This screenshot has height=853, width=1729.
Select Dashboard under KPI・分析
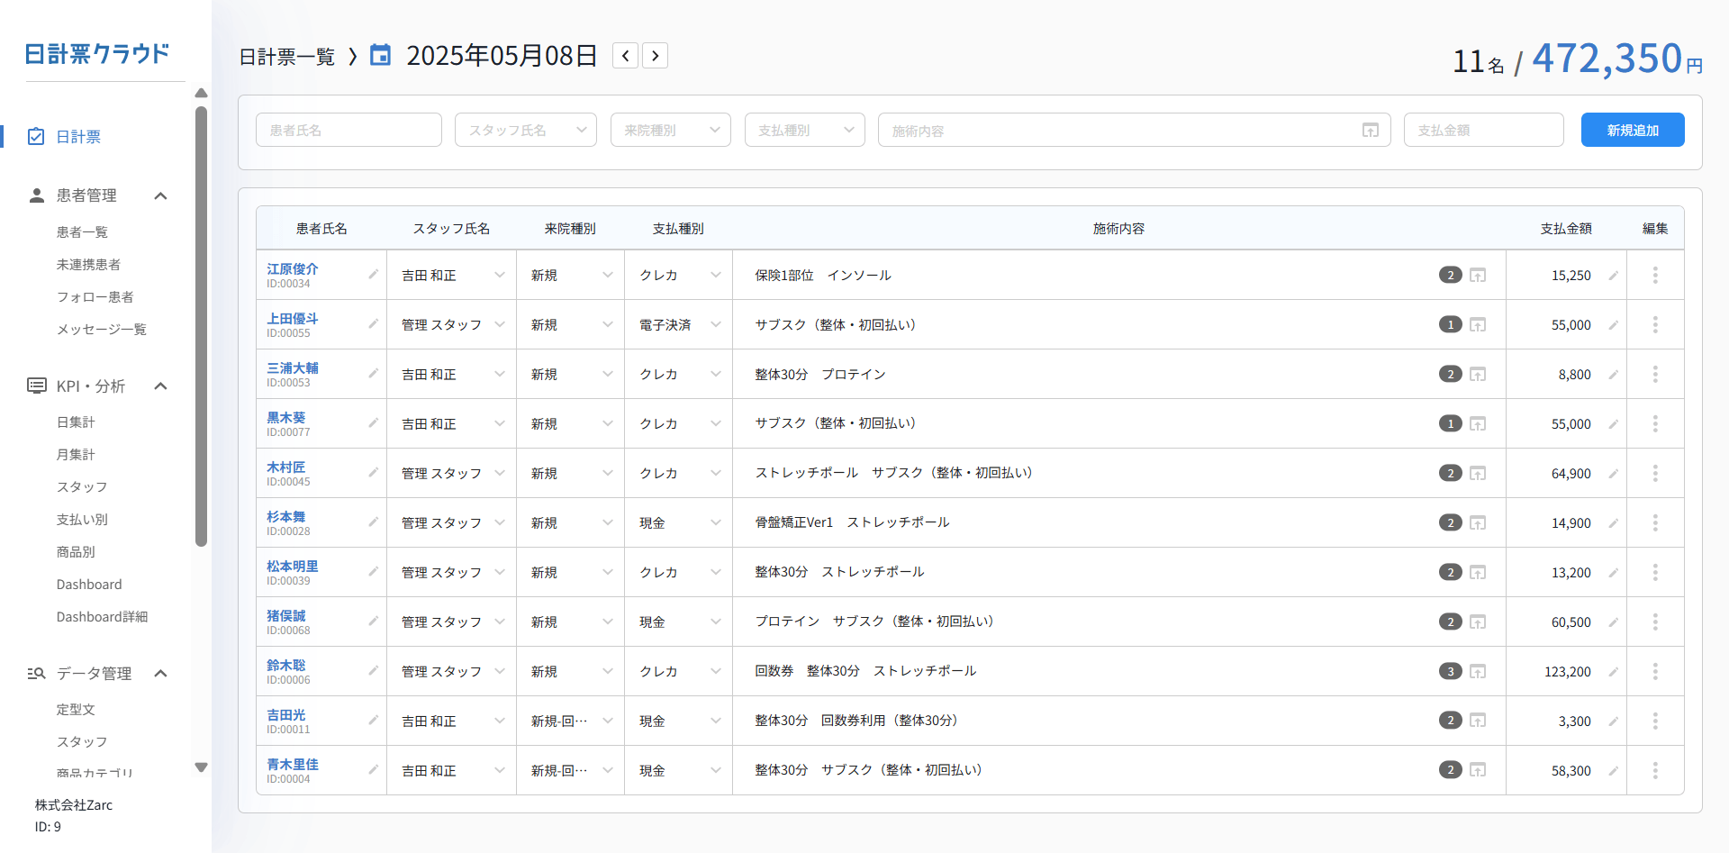click(x=89, y=584)
